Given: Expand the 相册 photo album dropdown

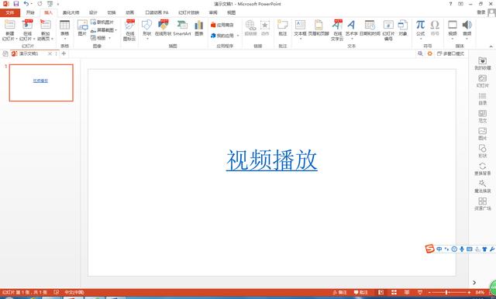Looking at the screenshot, I should pos(109,38).
